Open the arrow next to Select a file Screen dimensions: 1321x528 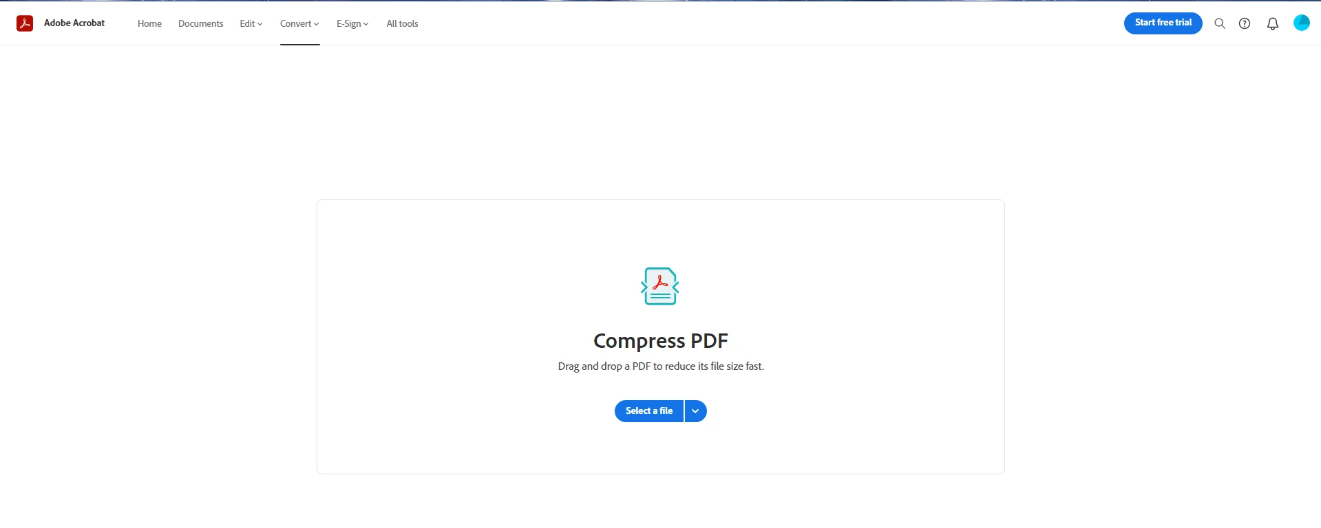click(x=696, y=411)
